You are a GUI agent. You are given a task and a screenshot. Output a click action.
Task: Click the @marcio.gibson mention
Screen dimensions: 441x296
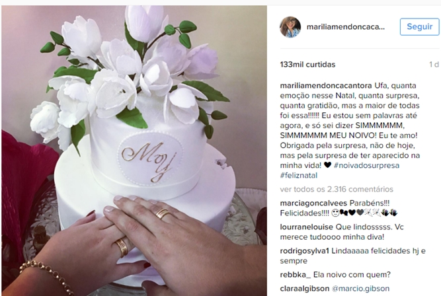(x=360, y=289)
